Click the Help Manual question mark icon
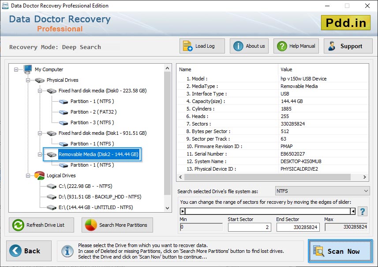Image resolution: width=378 pixels, height=267 pixels. 282,46
